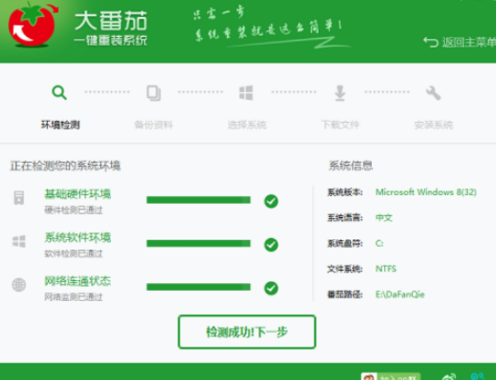
Task: Open the Weibo icon in the footer
Action: tap(449, 376)
